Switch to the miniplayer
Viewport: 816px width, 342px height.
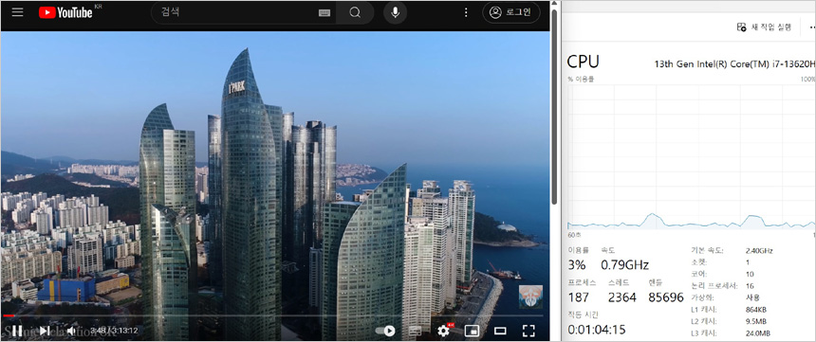(x=472, y=331)
